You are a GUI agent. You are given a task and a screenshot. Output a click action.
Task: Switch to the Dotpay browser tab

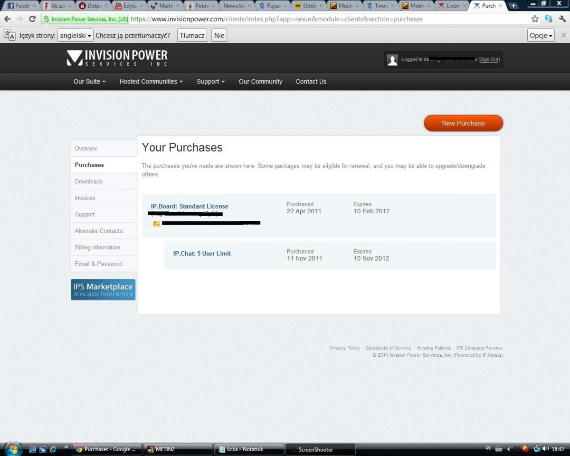coord(92,6)
